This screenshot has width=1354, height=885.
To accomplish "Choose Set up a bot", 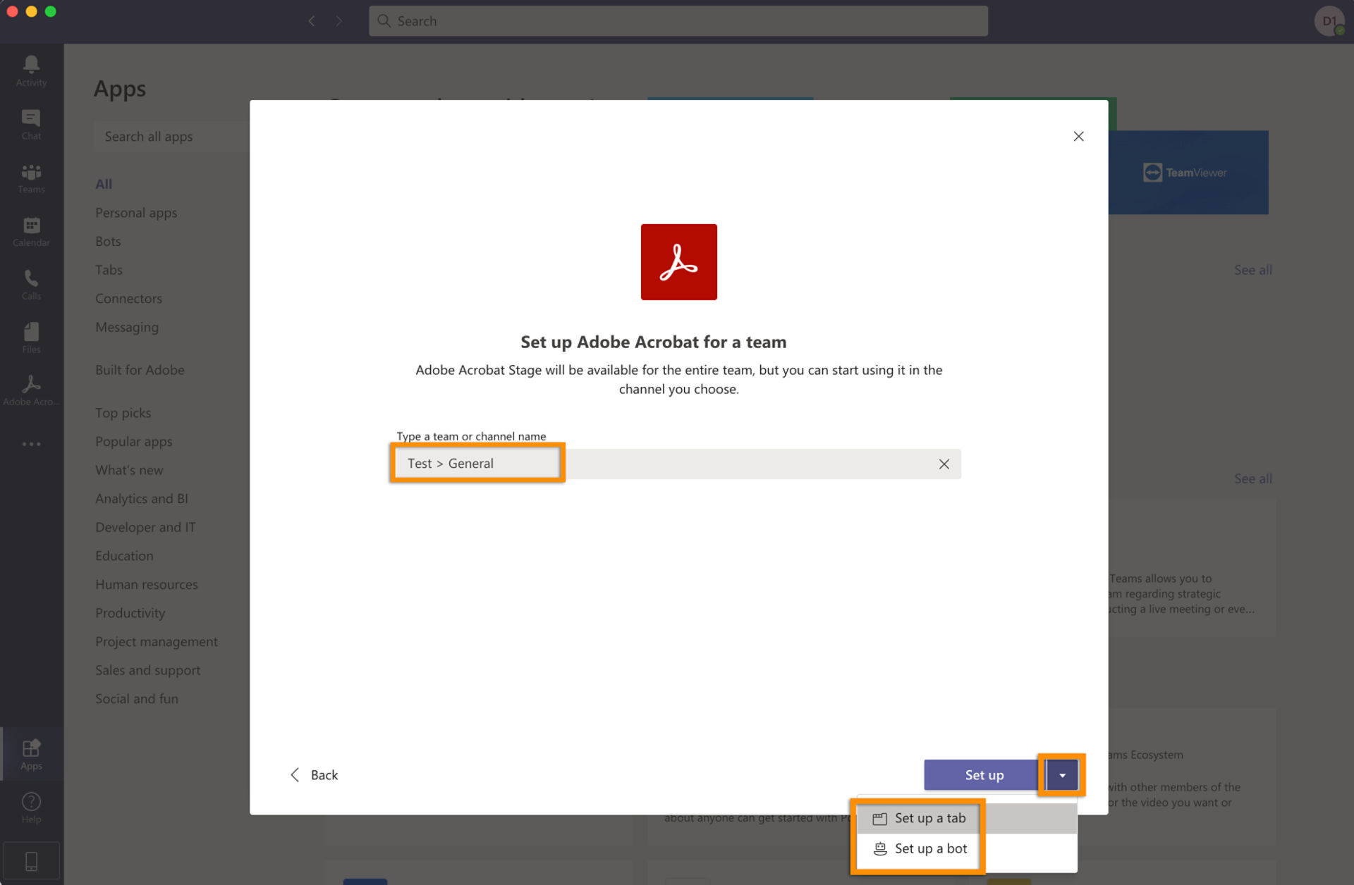I will [967, 849].
